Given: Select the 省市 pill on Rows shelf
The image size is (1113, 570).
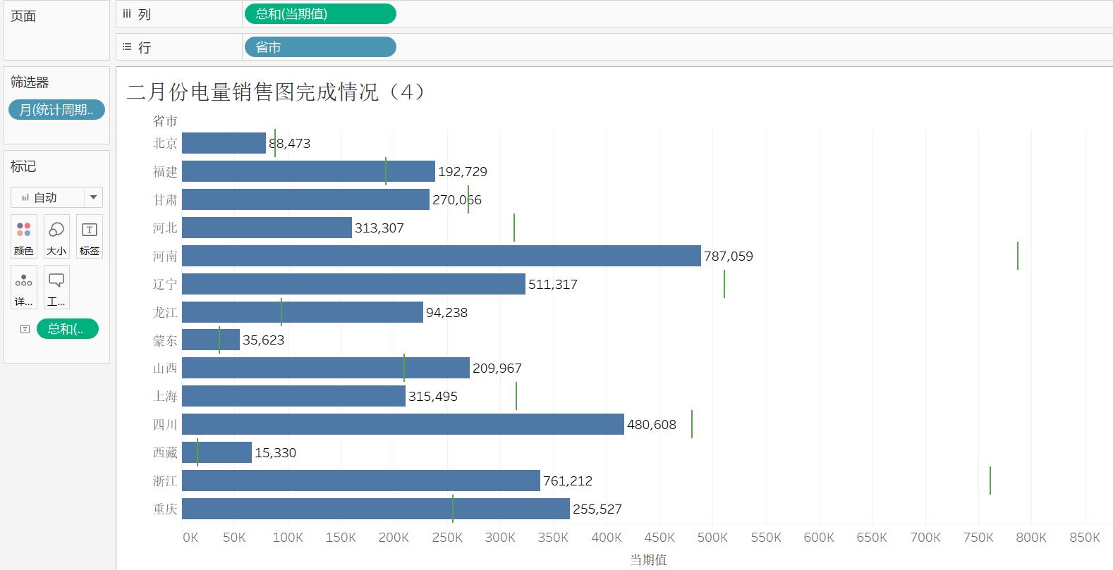Looking at the screenshot, I should coord(320,47).
